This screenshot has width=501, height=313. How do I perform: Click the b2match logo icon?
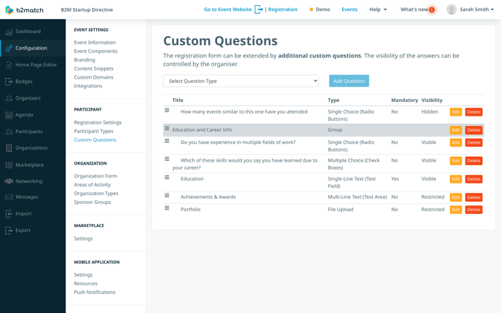9,10
